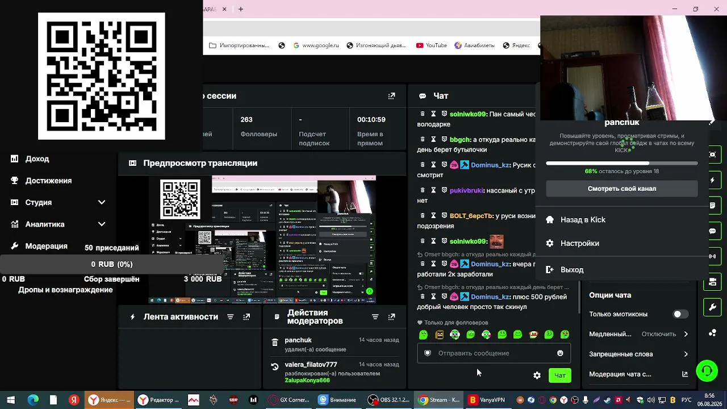This screenshot has height=409, width=727.
Task: Open the www.google.ru bookmark
Action: click(x=316, y=45)
